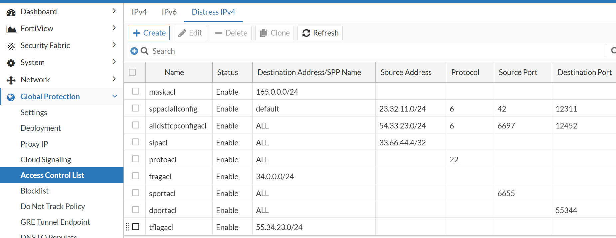Viewport: 616px width, 238px height.
Task: Check the sppaclallconfig row checkbox
Action: pos(135,108)
